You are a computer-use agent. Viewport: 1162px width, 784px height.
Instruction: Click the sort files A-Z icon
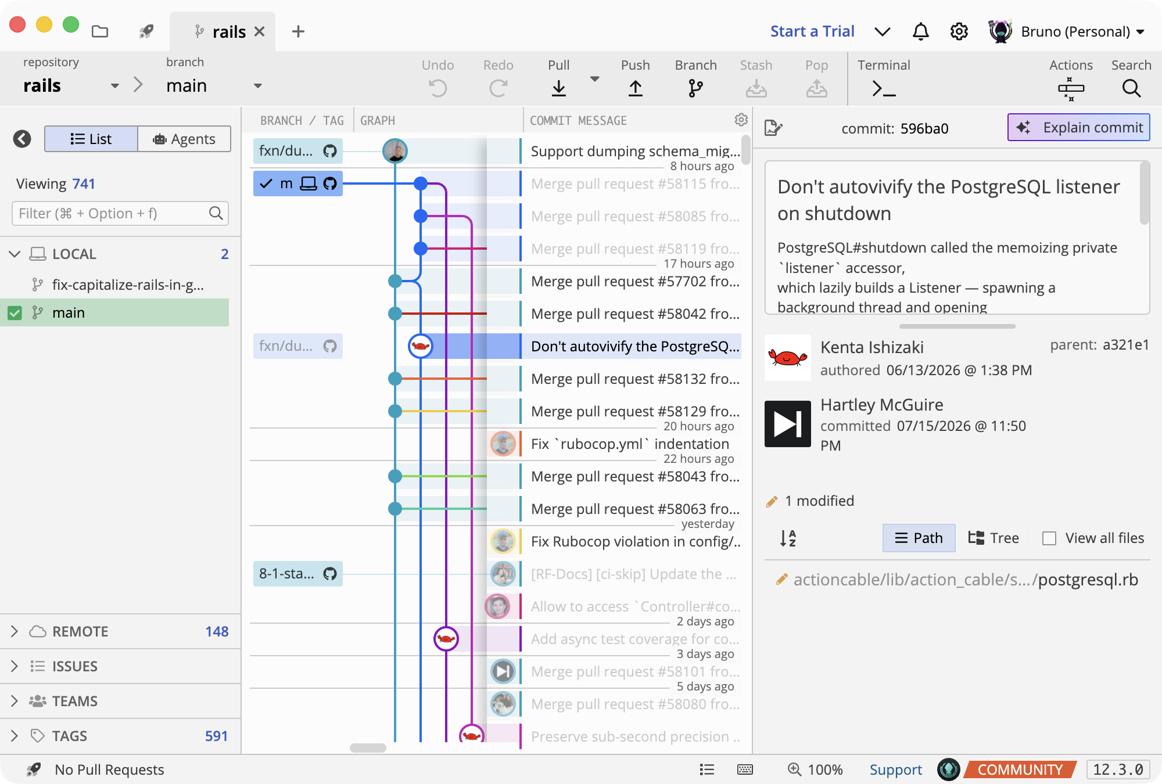pyautogui.click(x=788, y=538)
